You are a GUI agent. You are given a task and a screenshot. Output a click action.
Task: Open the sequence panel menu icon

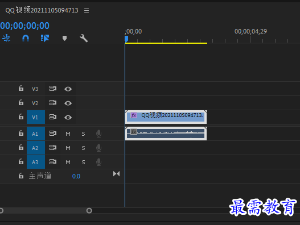[x=87, y=10]
